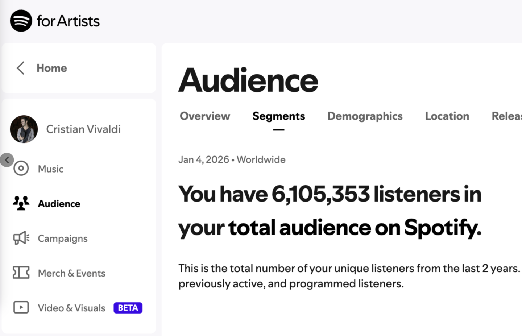Click the Merch & Events ticket icon
The width and height of the screenshot is (522, 336).
21,273
